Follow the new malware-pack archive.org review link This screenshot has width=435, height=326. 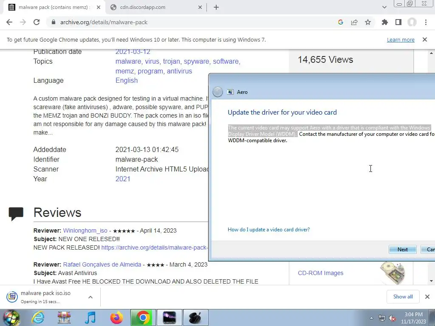(154, 247)
